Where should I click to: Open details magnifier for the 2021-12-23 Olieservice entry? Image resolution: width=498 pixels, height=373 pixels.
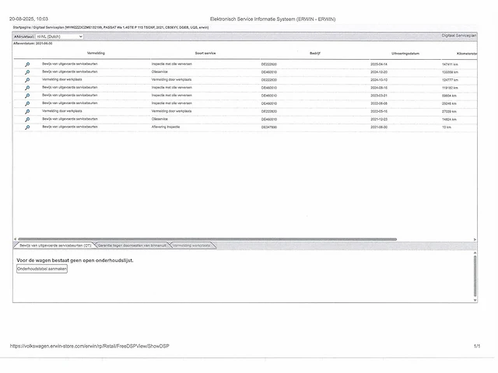(27, 120)
